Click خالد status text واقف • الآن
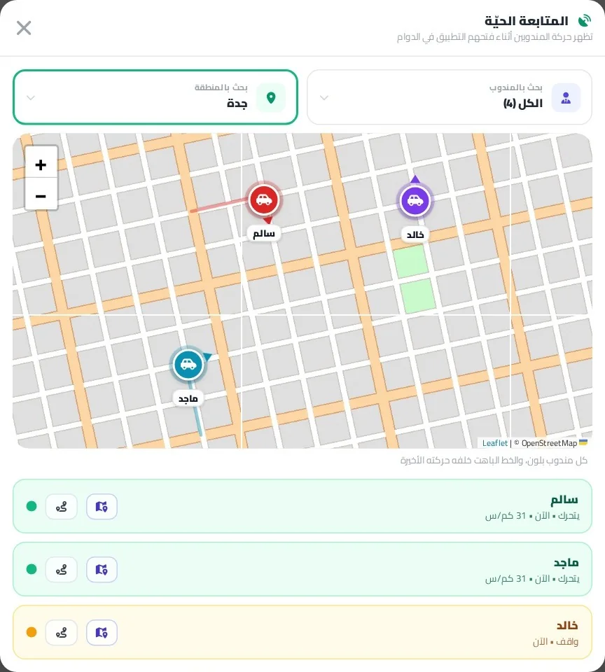Viewport: 605px width, 672px height. (555, 642)
